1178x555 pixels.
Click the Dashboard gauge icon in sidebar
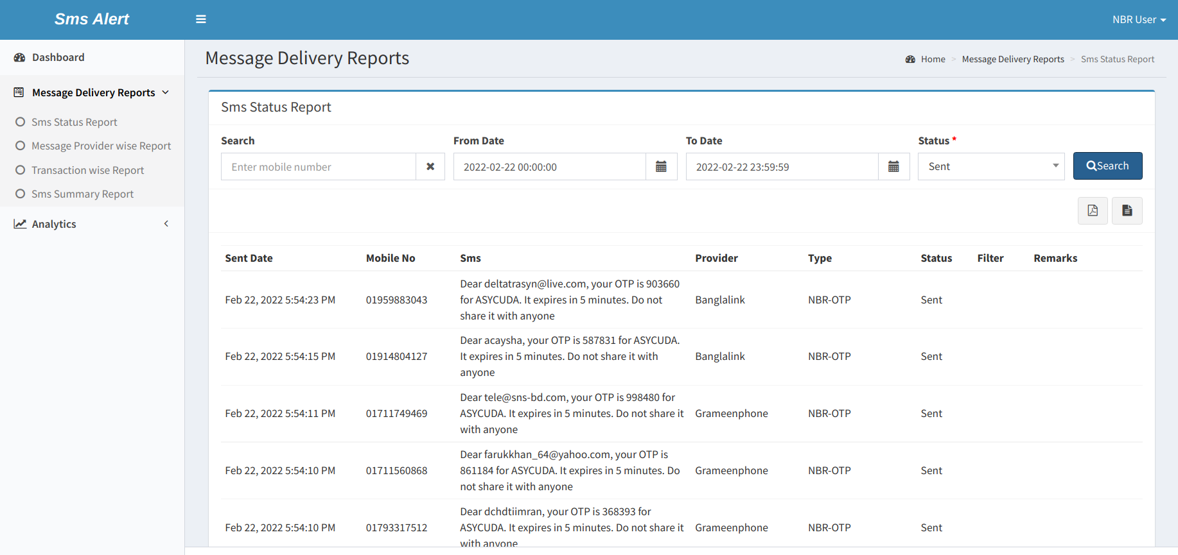pyautogui.click(x=19, y=57)
